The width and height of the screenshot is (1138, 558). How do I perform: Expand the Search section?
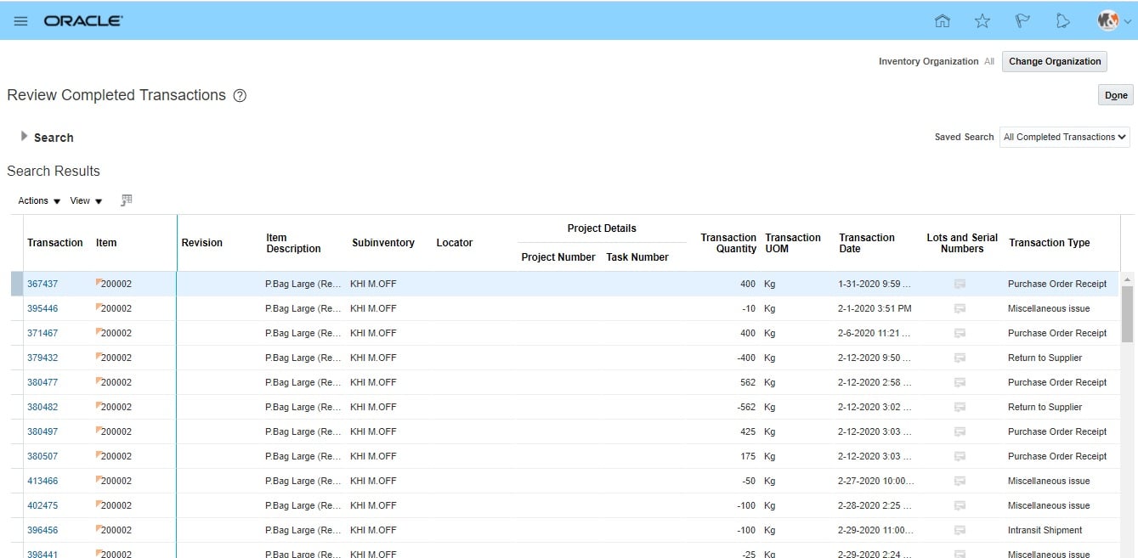tap(23, 136)
